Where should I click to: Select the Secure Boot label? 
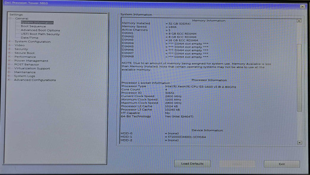pos(24,53)
